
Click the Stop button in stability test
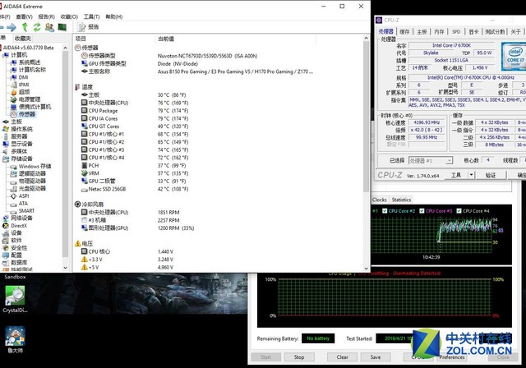coord(299,357)
